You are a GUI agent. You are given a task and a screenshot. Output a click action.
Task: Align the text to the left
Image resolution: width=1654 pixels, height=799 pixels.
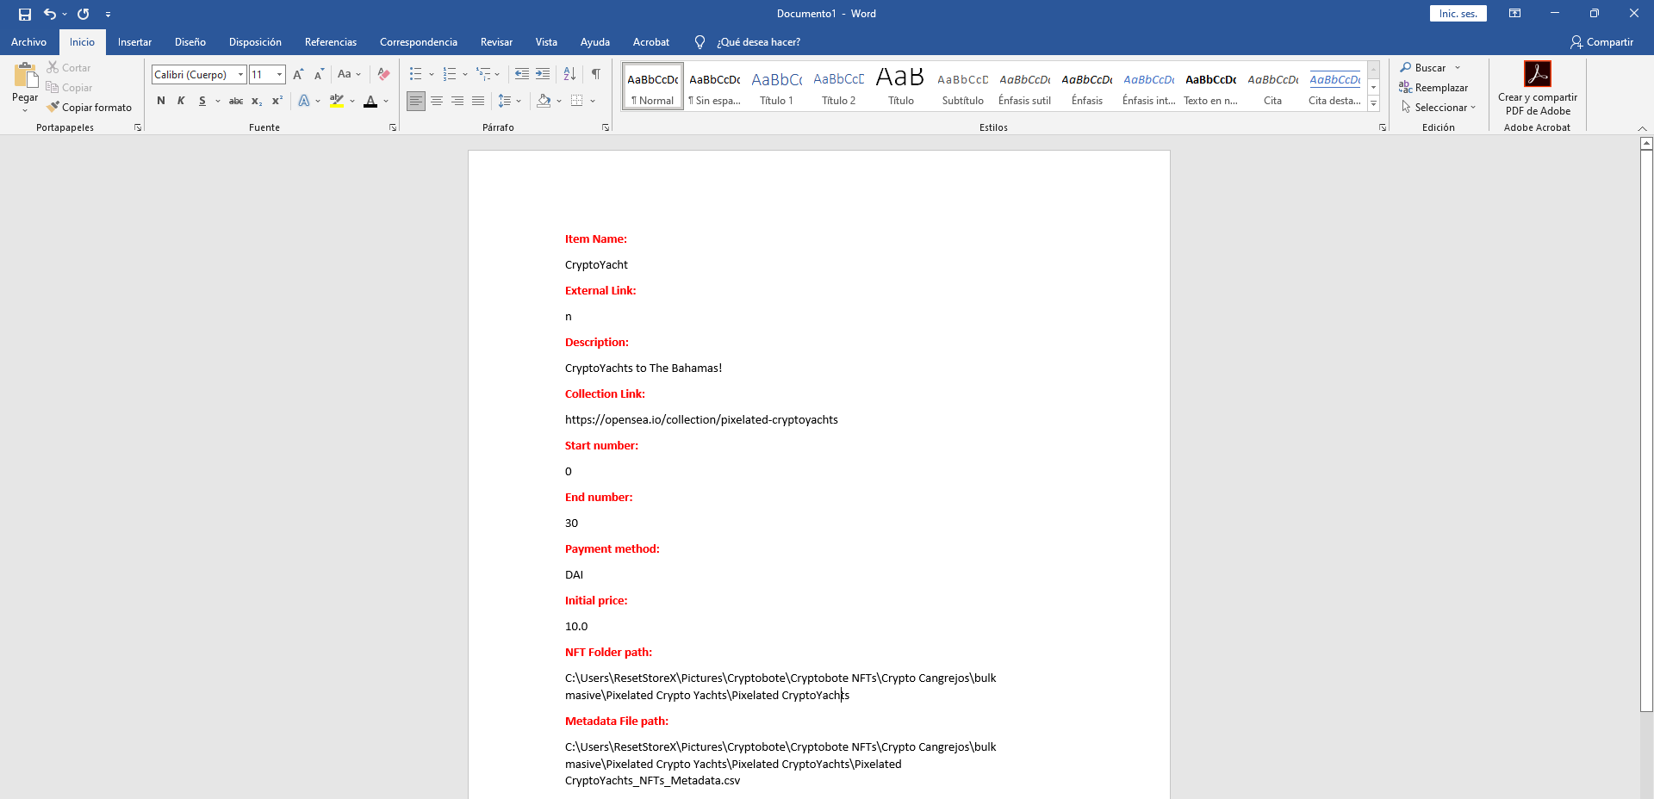[416, 101]
